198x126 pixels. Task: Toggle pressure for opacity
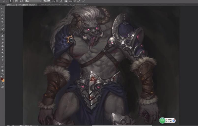(61, 1)
